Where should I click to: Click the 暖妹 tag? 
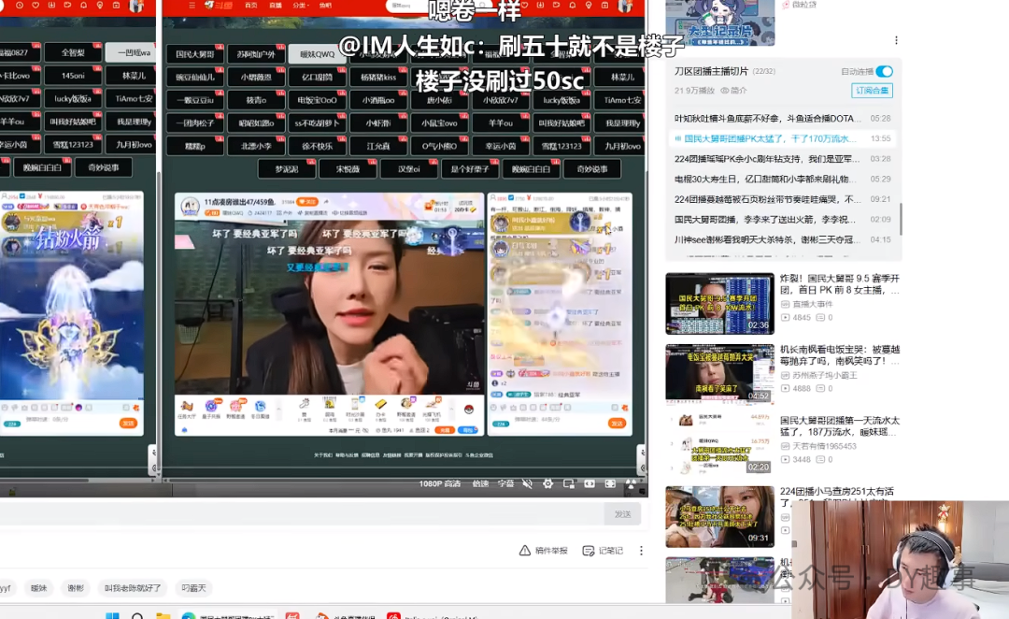coord(38,588)
